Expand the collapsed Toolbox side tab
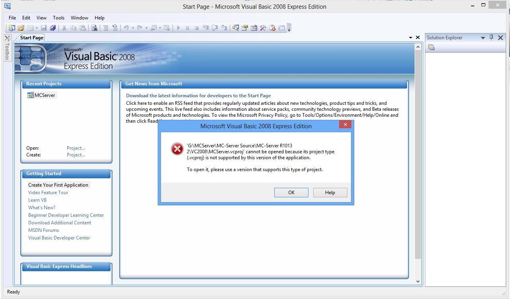The width and height of the screenshot is (510, 299). point(7,48)
